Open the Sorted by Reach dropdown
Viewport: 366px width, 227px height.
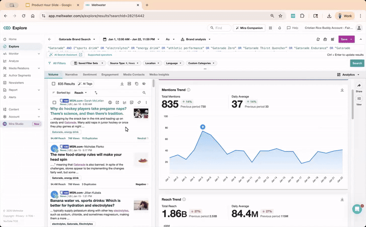coord(81,93)
